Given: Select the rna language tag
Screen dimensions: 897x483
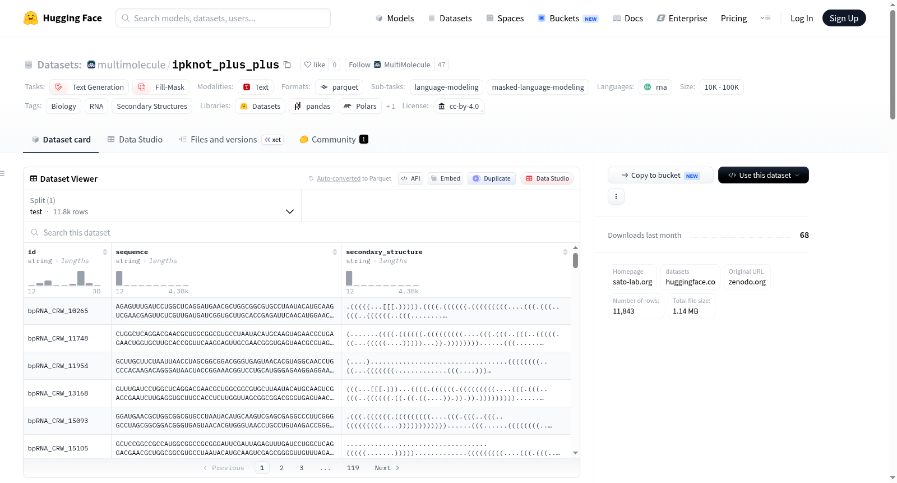Looking at the screenshot, I should 655,87.
